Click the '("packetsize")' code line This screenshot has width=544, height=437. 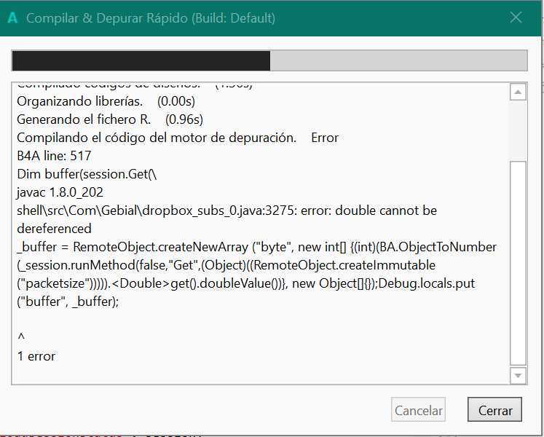(x=245, y=283)
